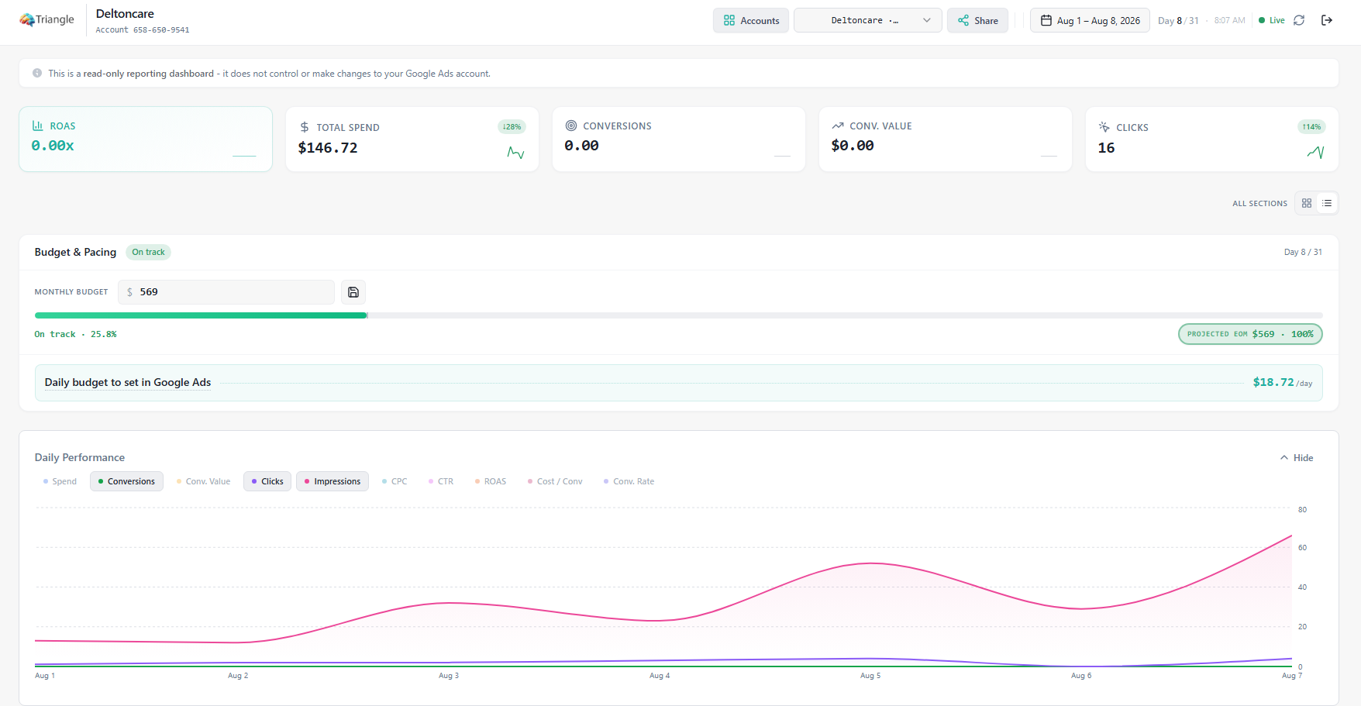The width and height of the screenshot is (1361, 706).
Task: Click the Live status indicator
Action: (1272, 20)
